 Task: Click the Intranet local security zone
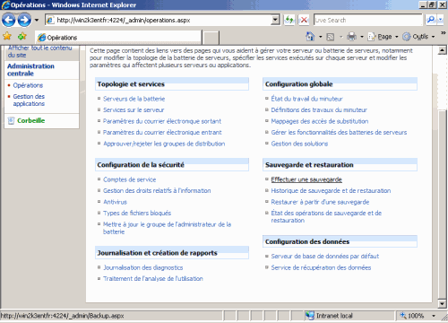click(329, 316)
